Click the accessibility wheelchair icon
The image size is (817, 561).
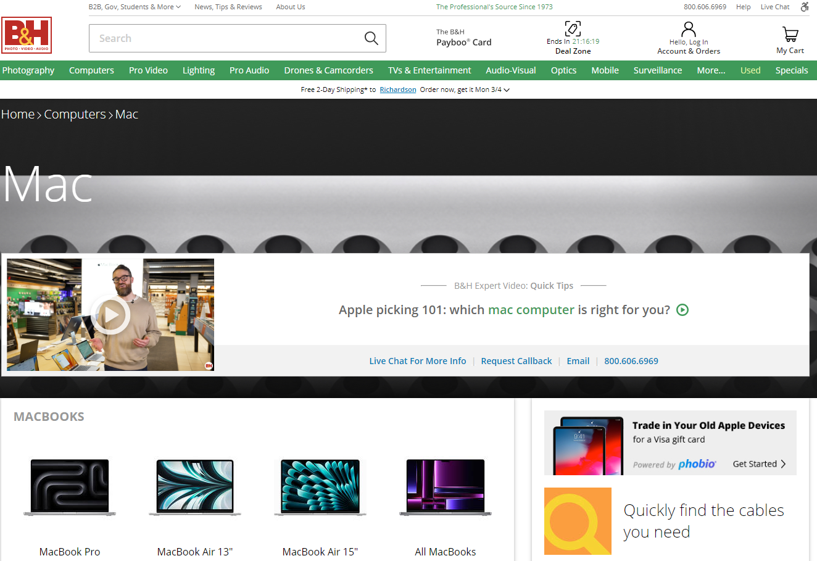coord(805,7)
